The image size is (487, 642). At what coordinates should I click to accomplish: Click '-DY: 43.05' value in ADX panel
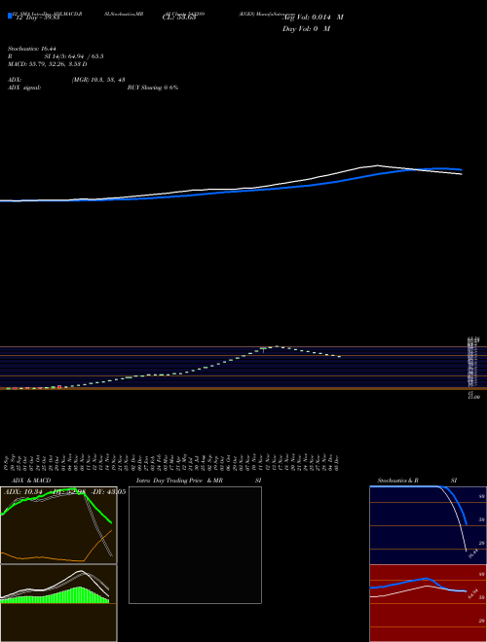click(x=108, y=492)
